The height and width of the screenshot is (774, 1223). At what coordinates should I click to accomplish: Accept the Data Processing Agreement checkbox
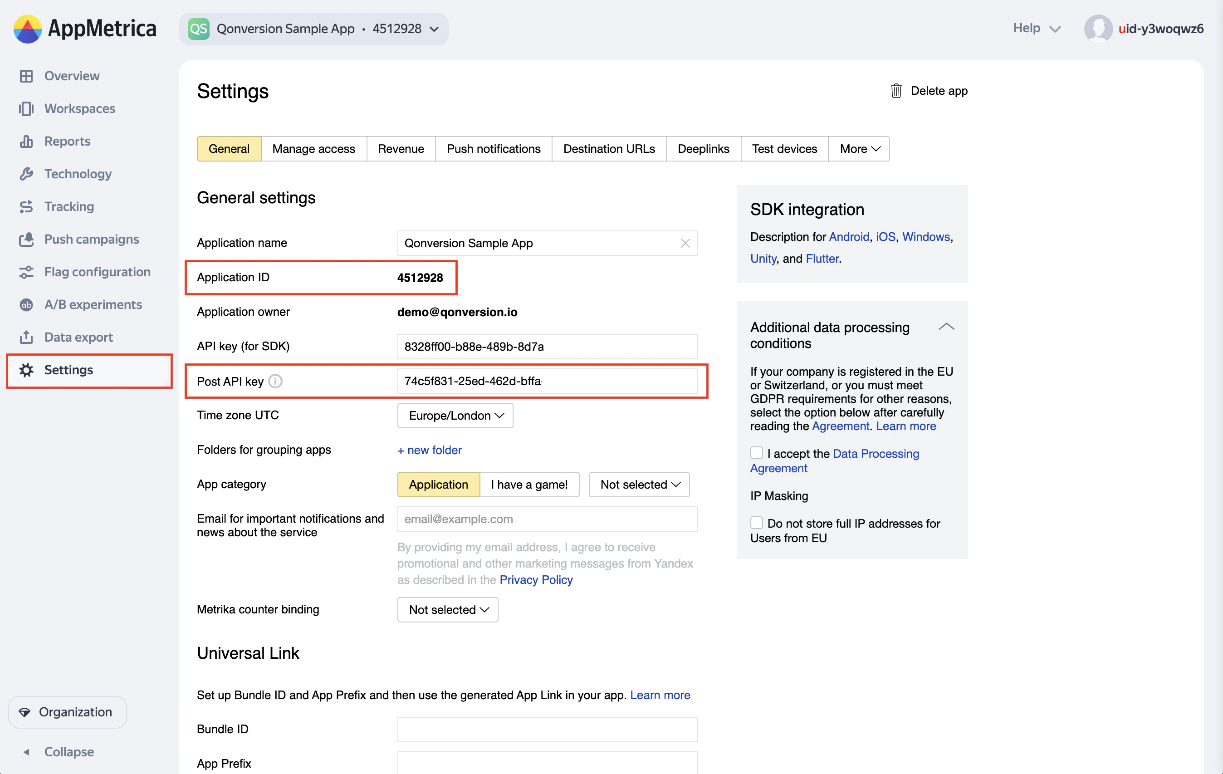point(756,453)
